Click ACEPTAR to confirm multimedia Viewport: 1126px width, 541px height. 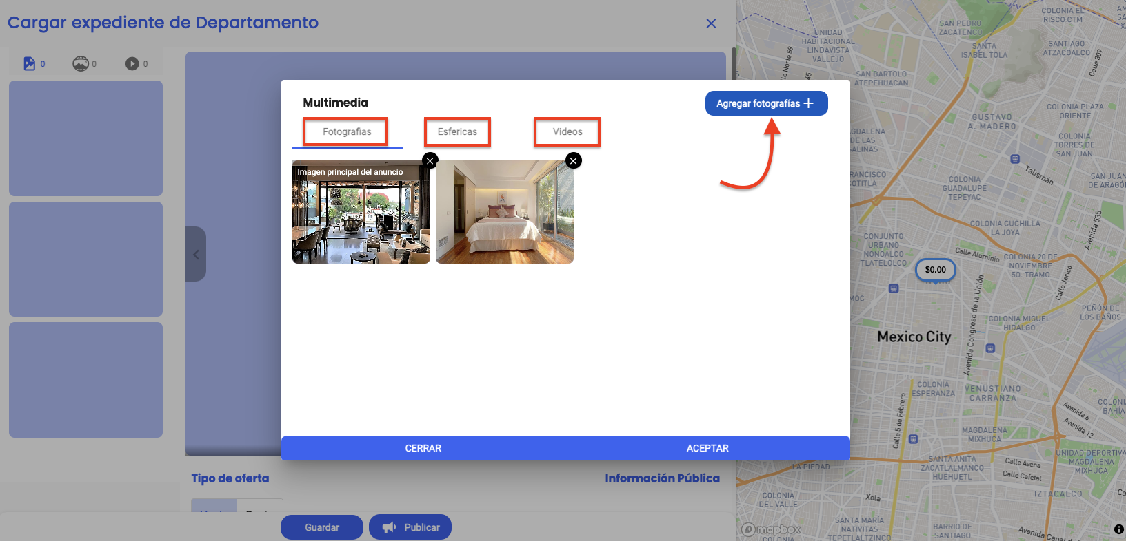click(x=707, y=448)
